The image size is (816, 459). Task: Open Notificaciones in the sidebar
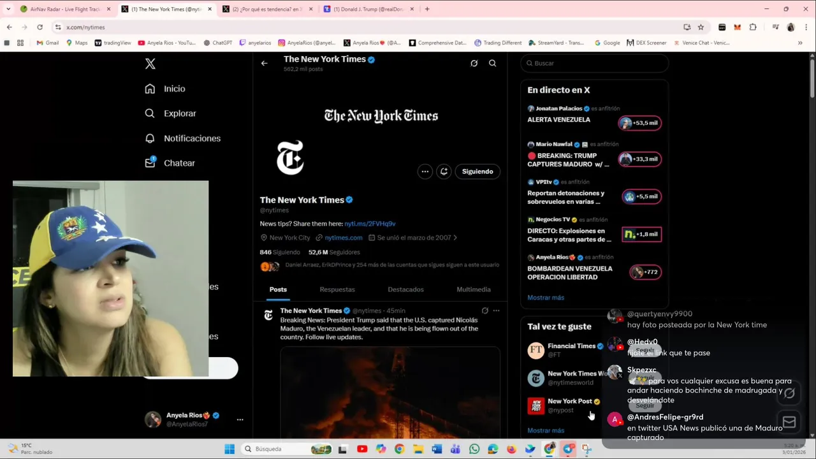[x=182, y=138]
